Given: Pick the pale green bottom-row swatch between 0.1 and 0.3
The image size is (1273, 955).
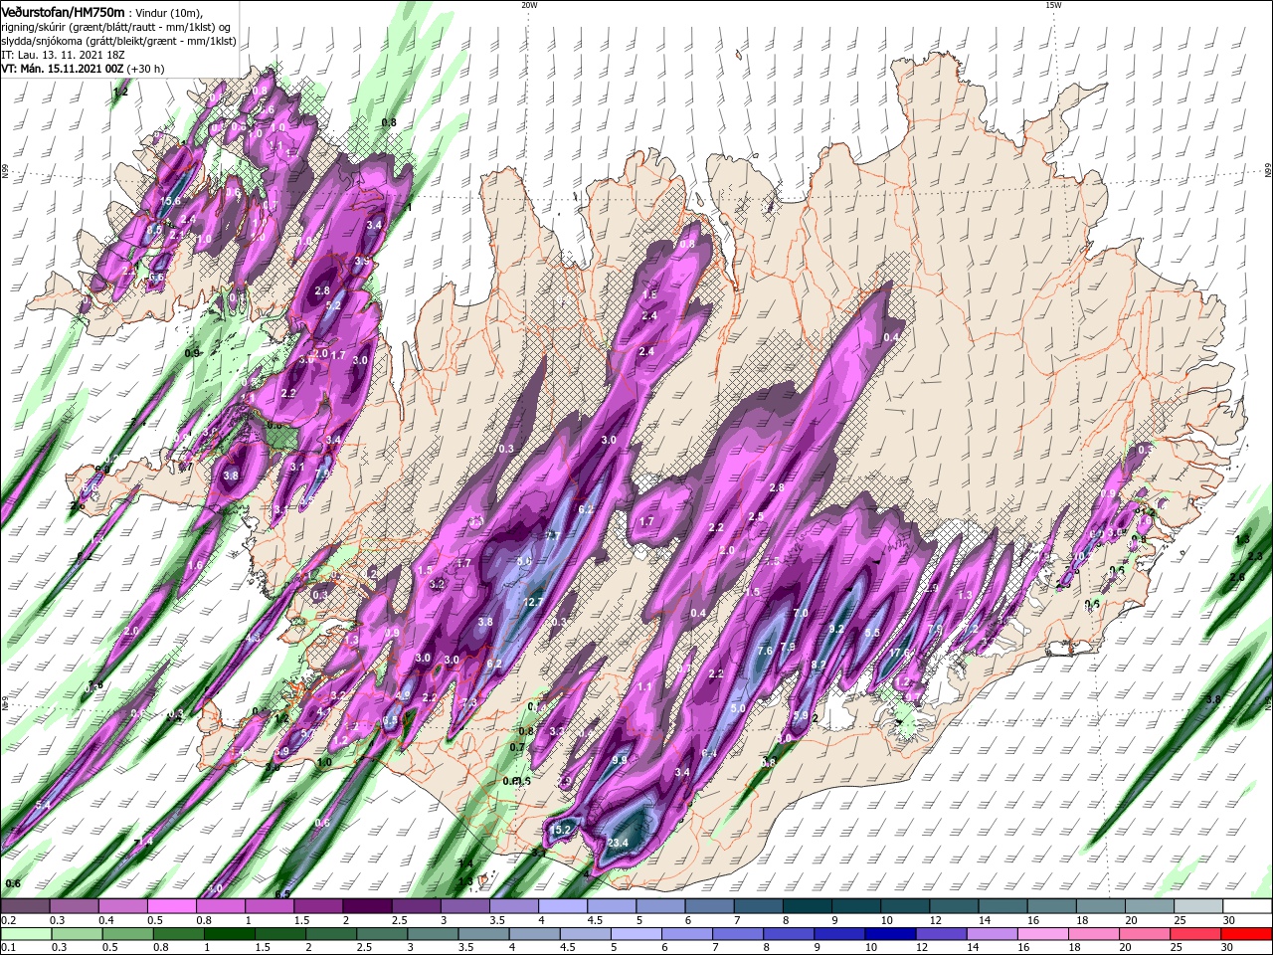Looking at the screenshot, I should coord(25,934).
